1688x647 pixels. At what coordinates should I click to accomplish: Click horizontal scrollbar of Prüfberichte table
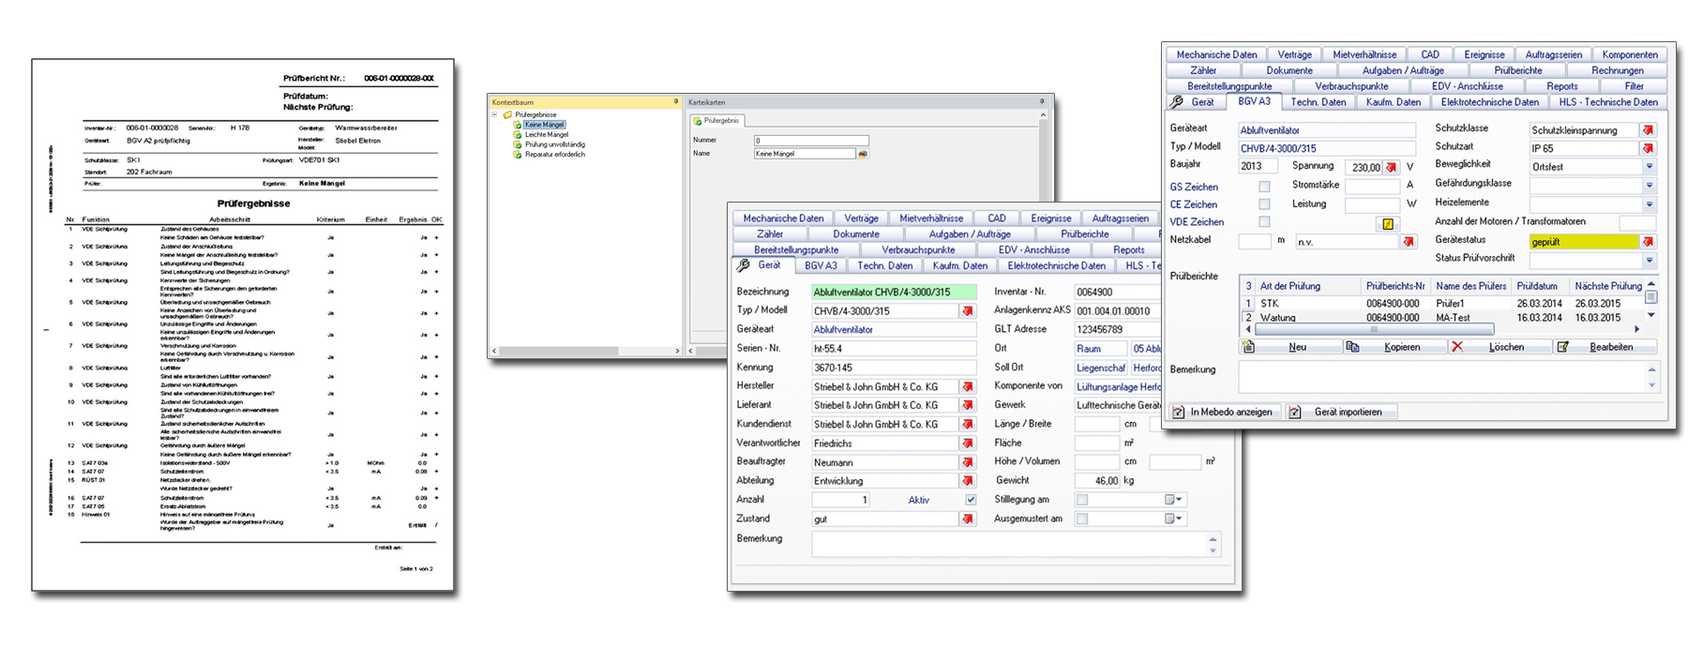1374,330
